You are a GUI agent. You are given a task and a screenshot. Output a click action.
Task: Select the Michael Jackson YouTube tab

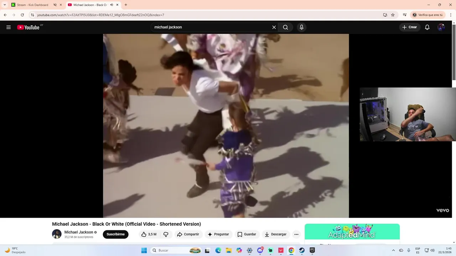(90, 5)
